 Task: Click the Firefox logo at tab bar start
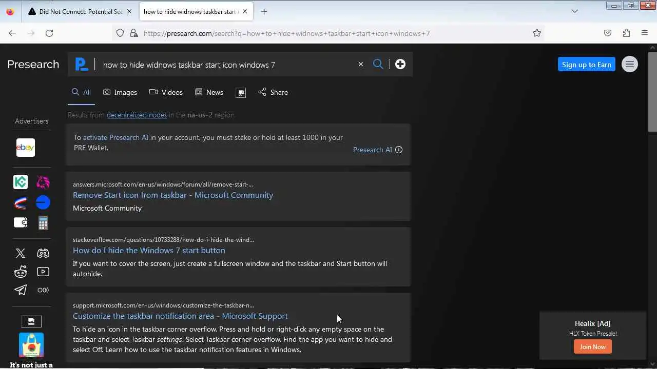click(x=10, y=11)
